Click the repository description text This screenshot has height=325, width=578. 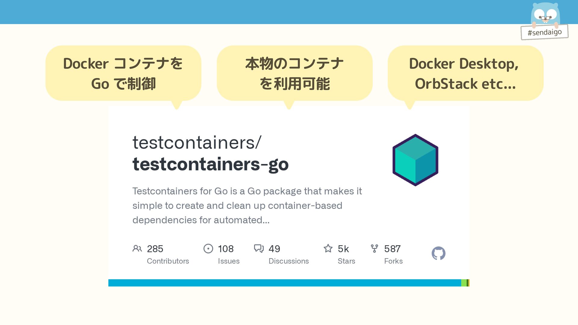pyautogui.click(x=247, y=206)
